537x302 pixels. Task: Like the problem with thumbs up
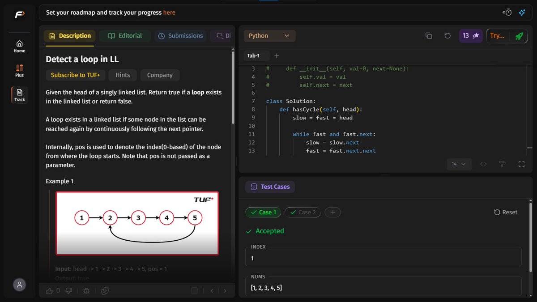49,291
